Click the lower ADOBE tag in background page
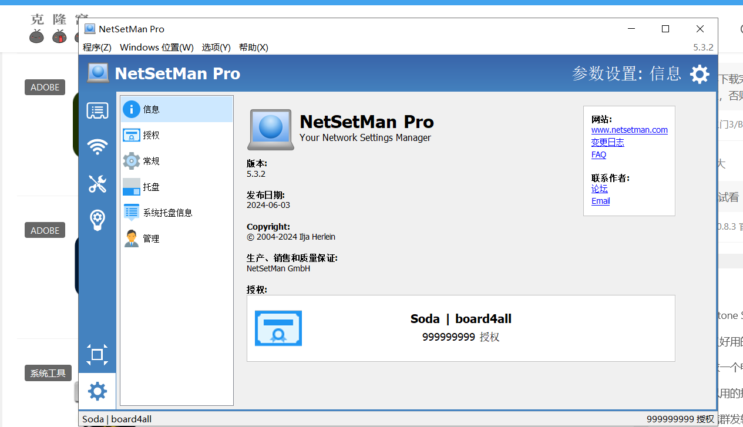 click(x=45, y=230)
